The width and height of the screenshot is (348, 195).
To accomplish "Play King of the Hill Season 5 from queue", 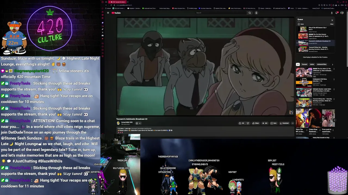I will point(315,29).
